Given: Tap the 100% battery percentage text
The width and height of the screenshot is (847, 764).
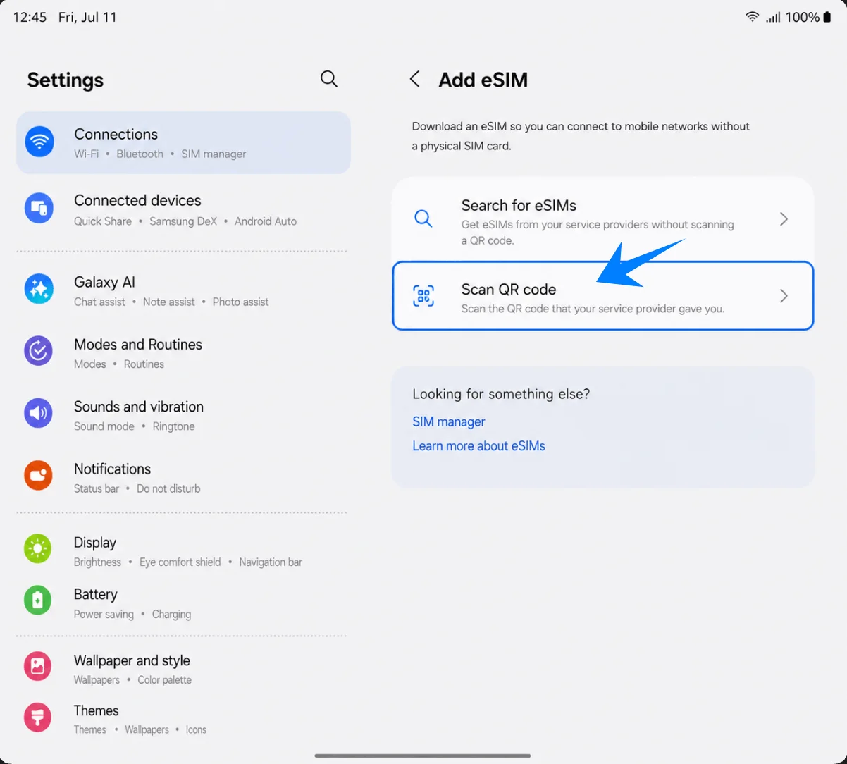Looking at the screenshot, I should [802, 17].
